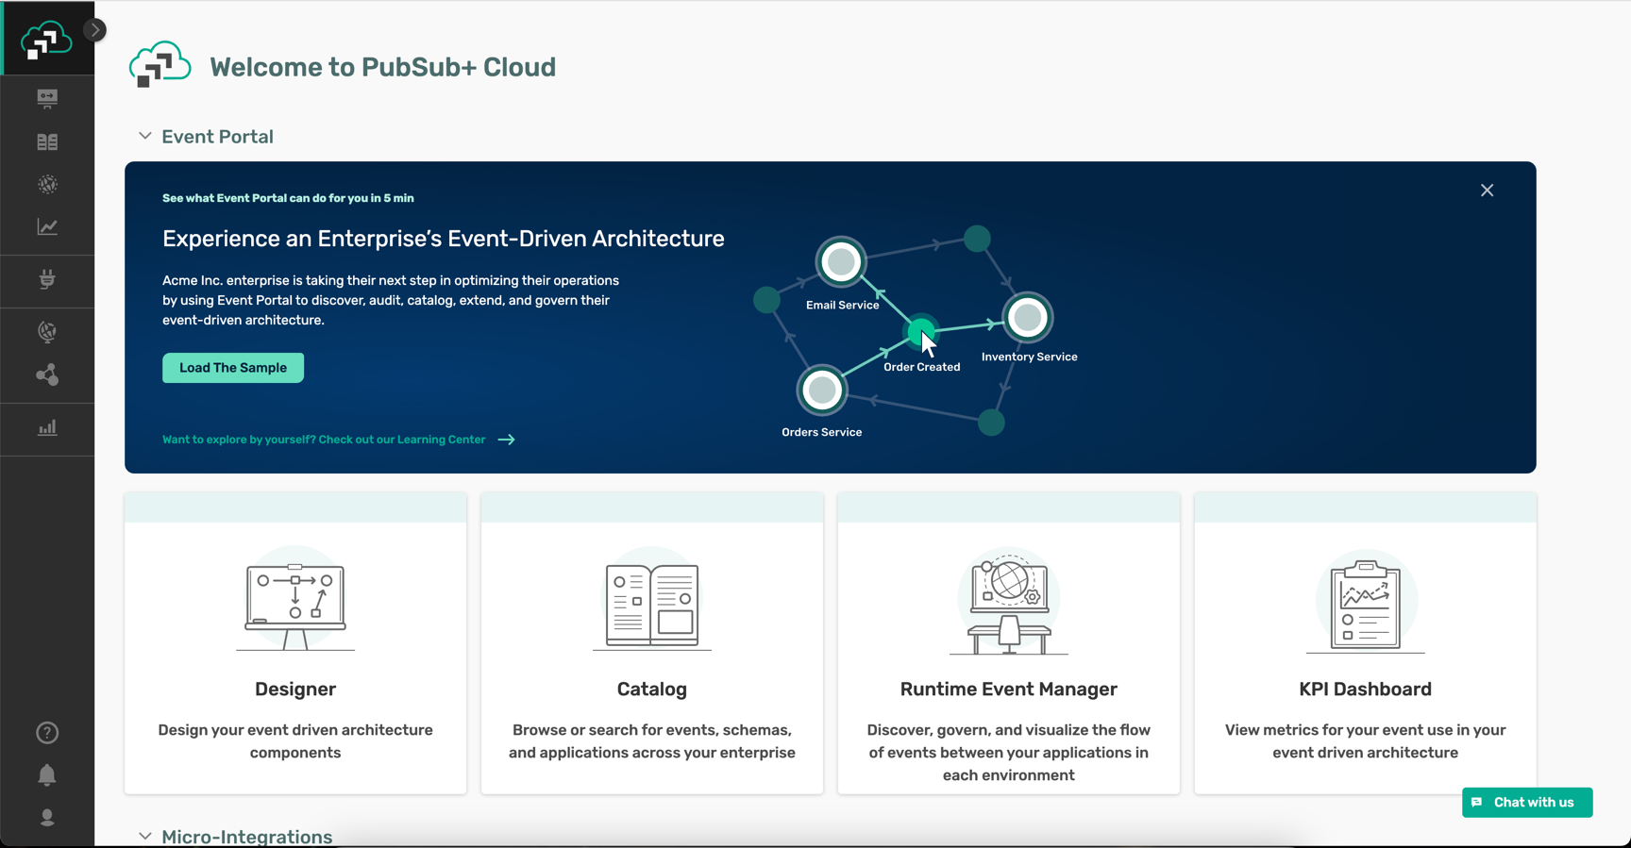
Task: Start a chat with Chat with us
Action: (1527, 803)
